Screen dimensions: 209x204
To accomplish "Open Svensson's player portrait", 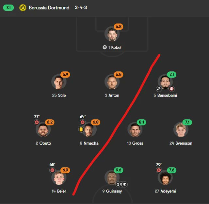I will pos(181,130).
